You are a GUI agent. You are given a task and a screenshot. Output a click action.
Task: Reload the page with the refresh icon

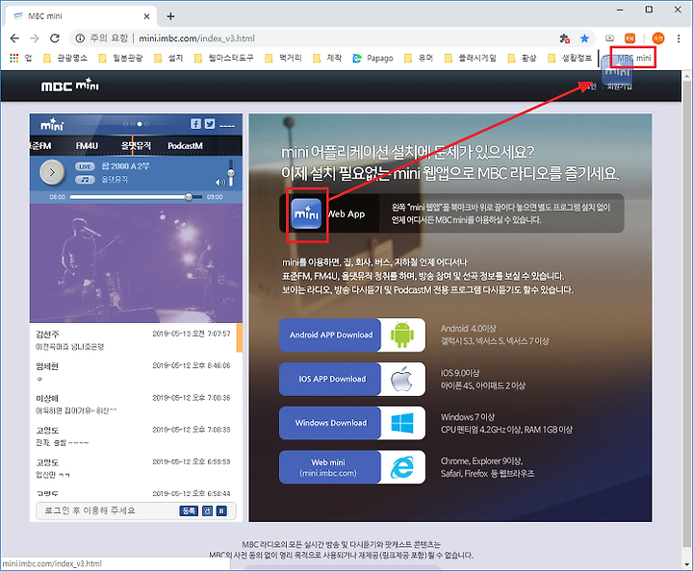click(55, 38)
